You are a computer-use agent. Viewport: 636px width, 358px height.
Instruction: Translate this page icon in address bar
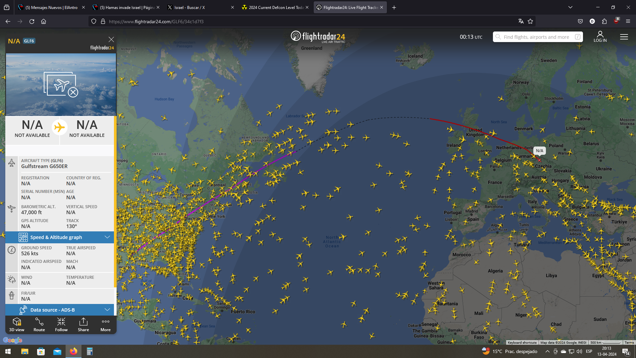coord(521,21)
